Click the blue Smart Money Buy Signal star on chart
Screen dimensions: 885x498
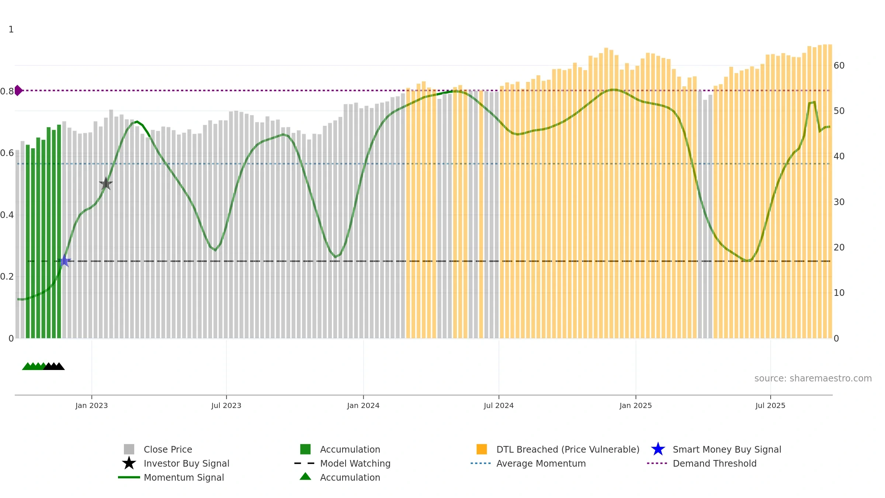click(64, 261)
